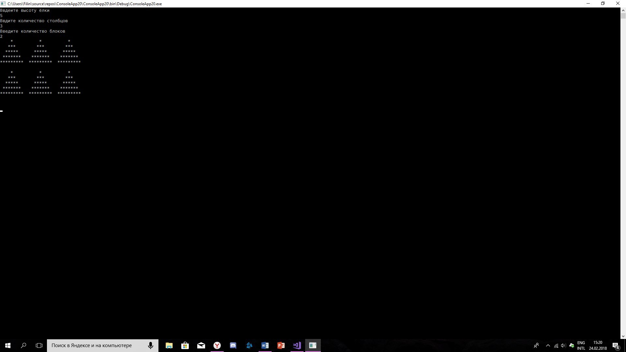Open the Wi-Fi network flyout
Screen dimensions: 626x352
coord(556,345)
